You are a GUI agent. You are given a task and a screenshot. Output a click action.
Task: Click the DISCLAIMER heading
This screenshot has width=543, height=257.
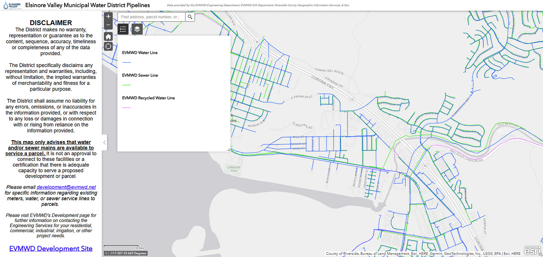[x=51, y=23]
